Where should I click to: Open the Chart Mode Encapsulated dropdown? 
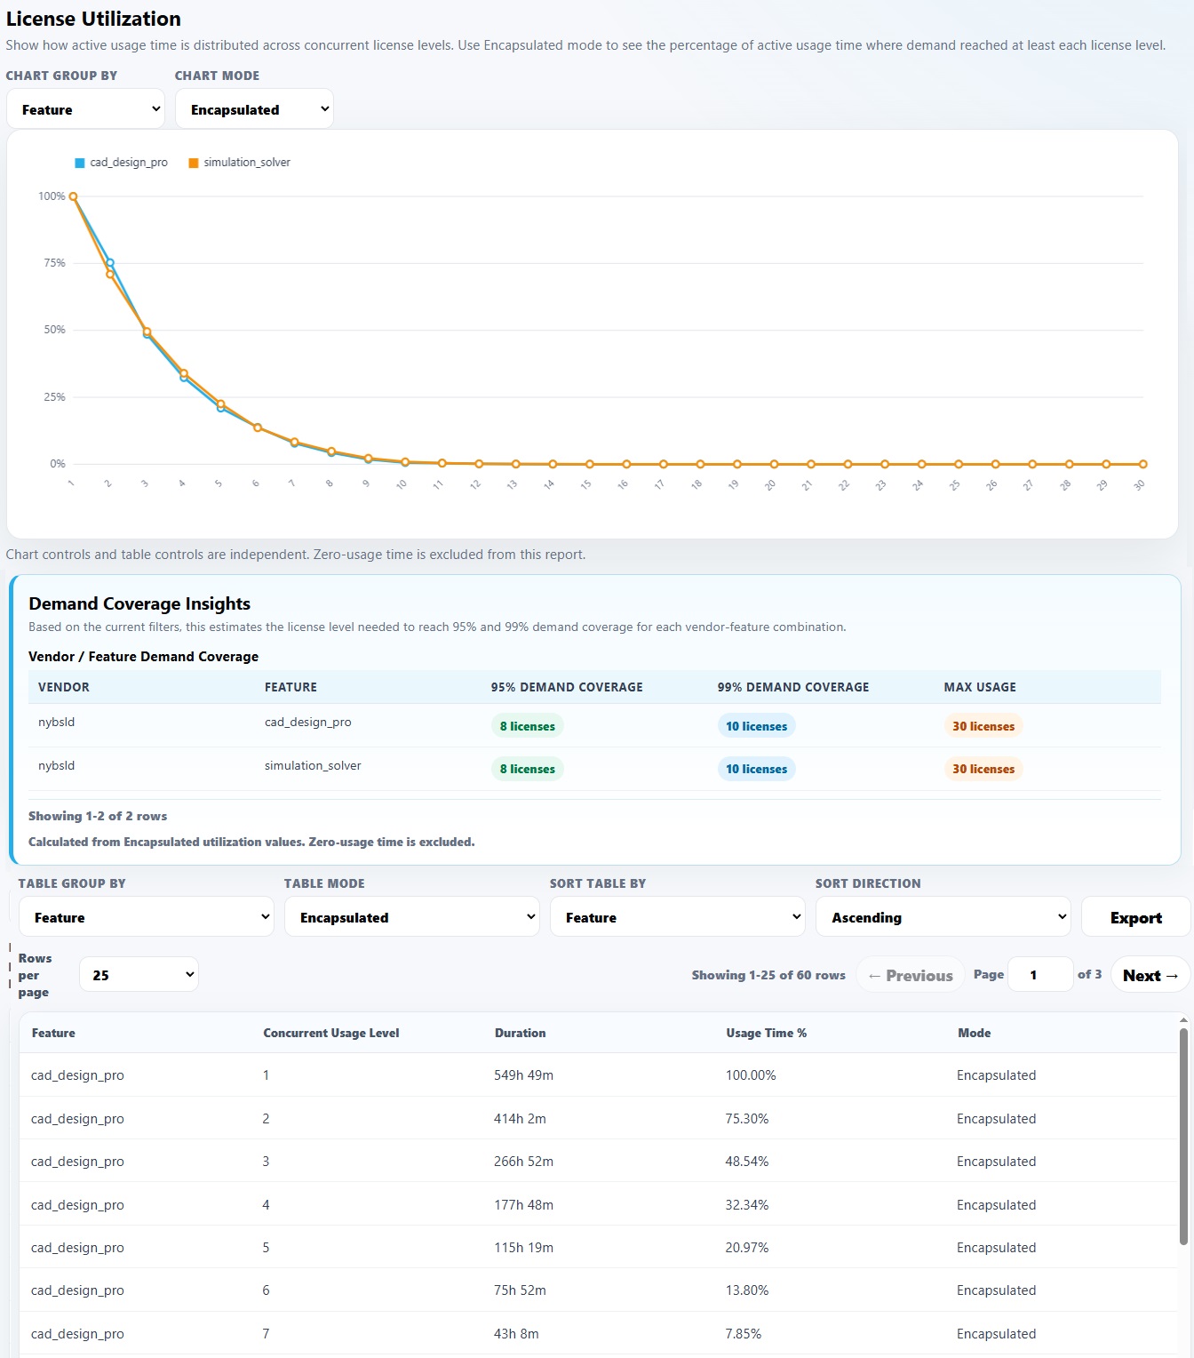pyautogui.click(x=254, y=109)
